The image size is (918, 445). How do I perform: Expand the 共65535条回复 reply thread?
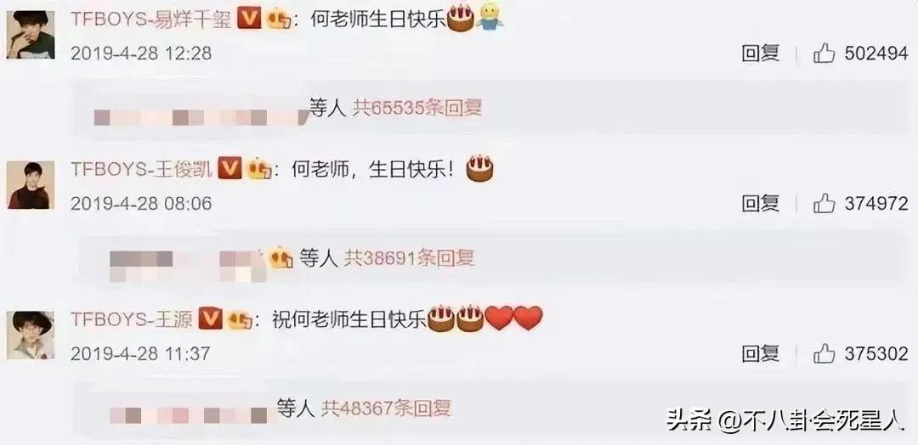[416, 108]
